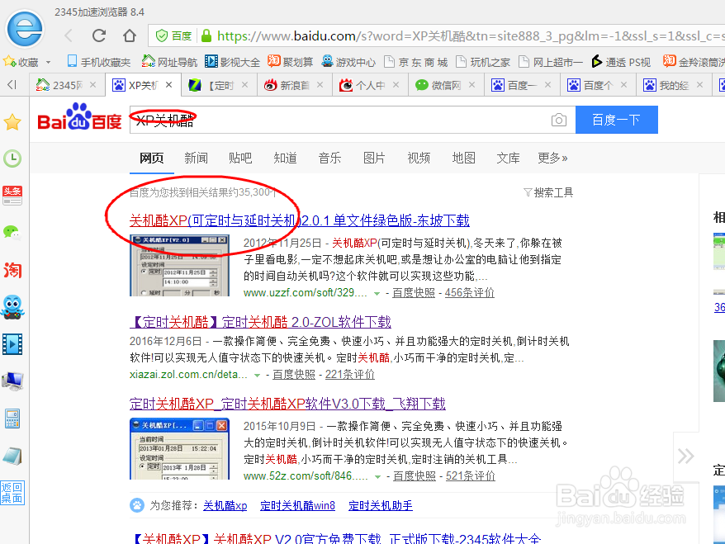
Task: Open sidebar 头条 news icon
Action: 12,196
